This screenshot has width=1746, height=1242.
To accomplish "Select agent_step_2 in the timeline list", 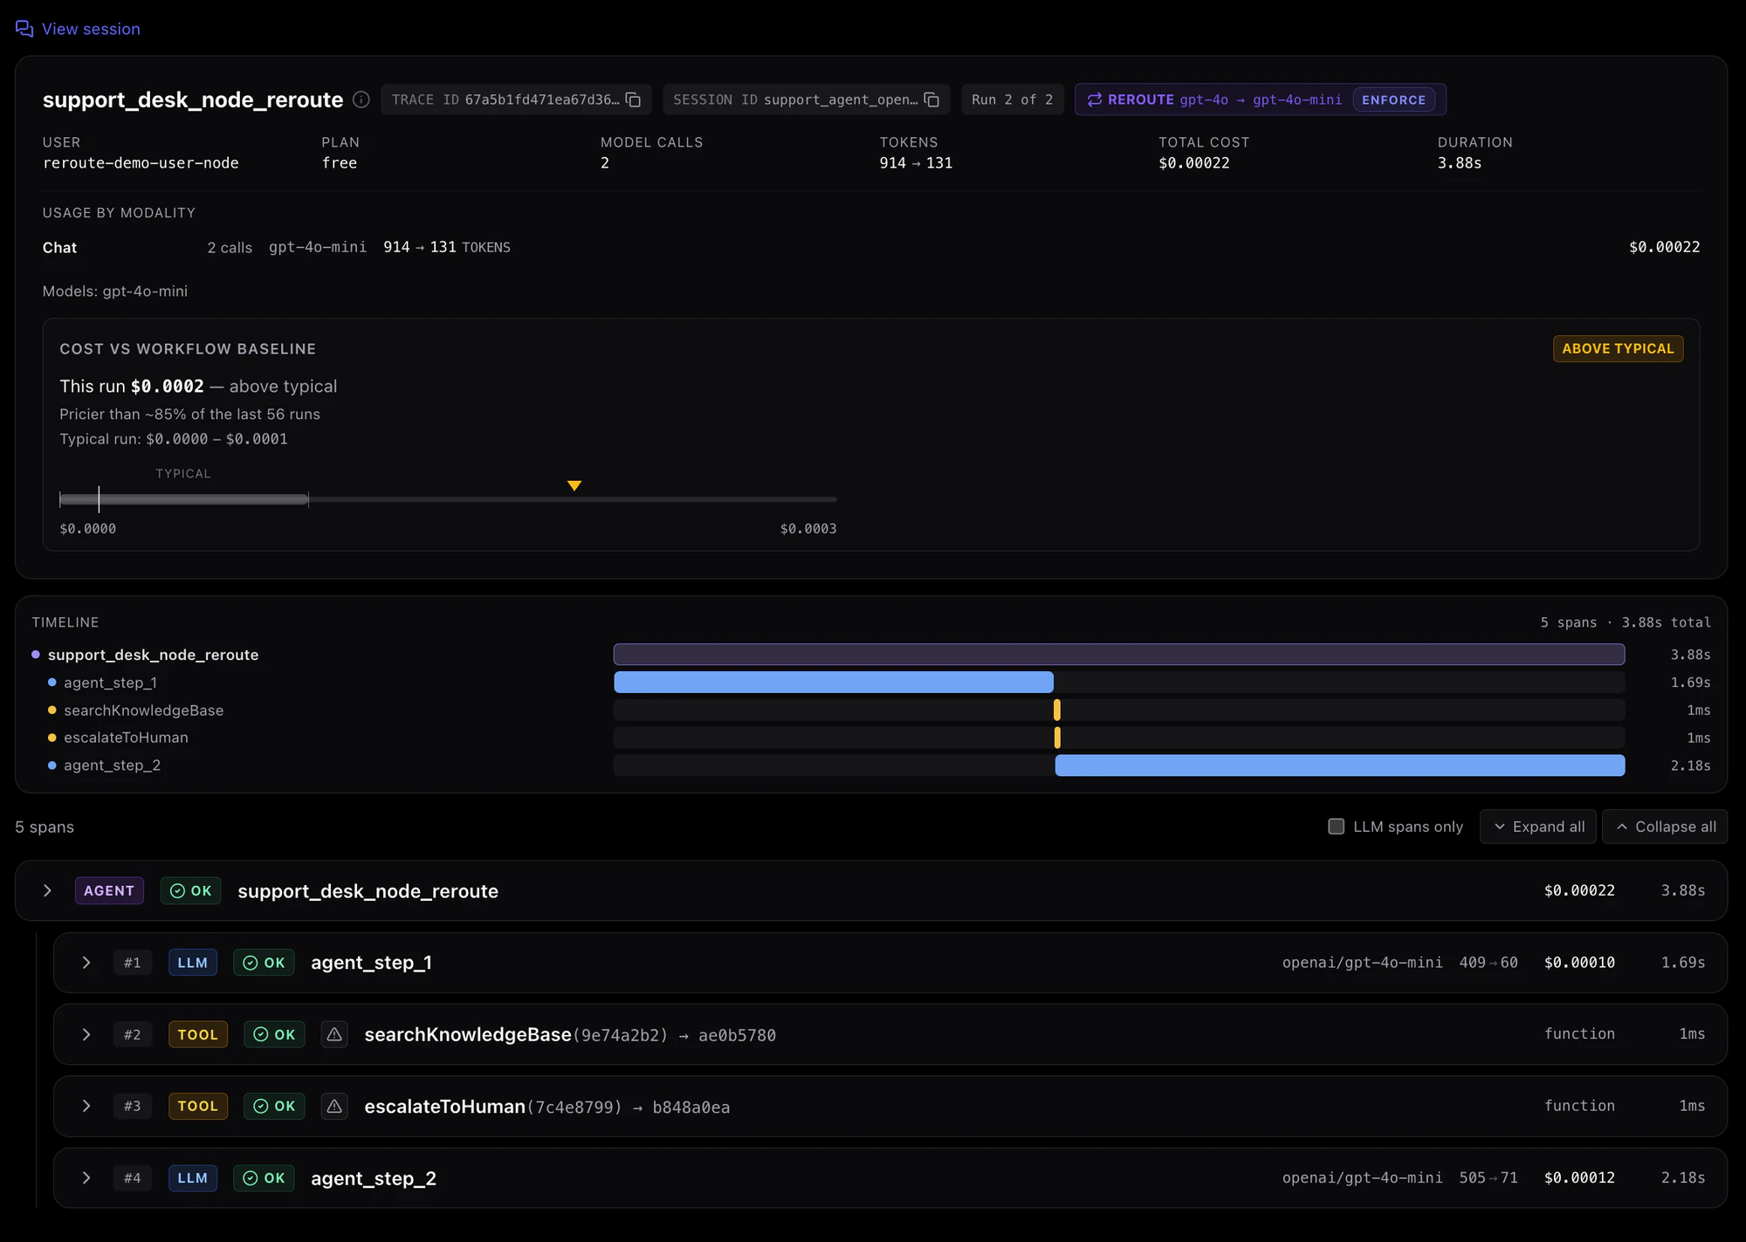I will 112,765.
